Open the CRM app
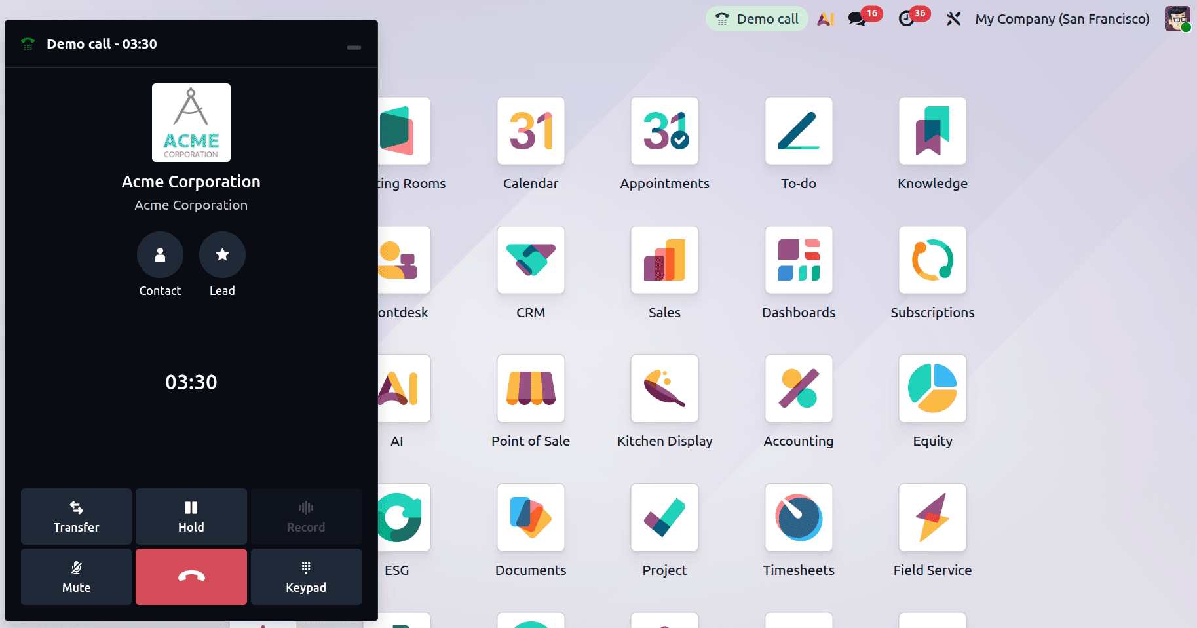Viewport: 1197px width, 628px height. pyautogui.click(x=530, y=260)
